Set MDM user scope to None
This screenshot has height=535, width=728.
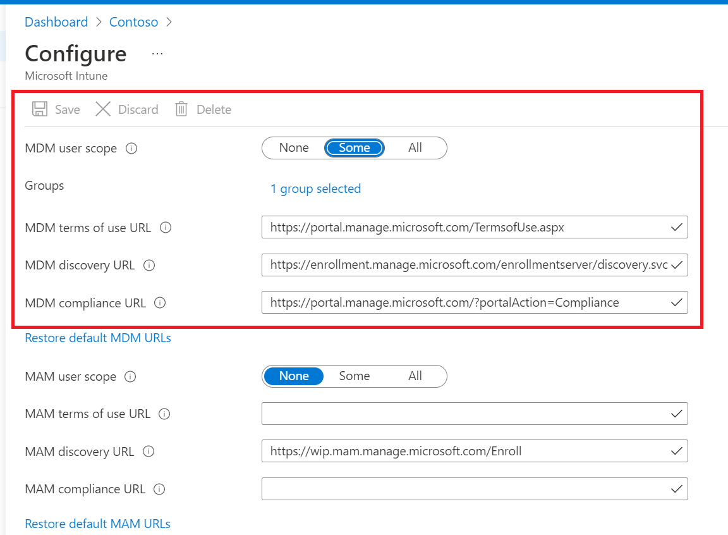[293, 147]
